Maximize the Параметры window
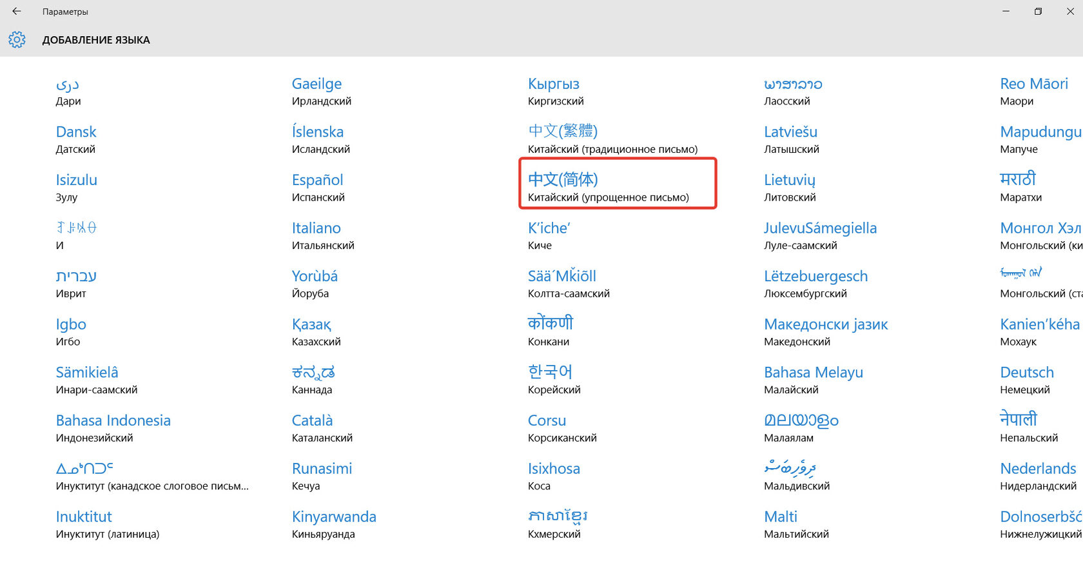 (x=1038, y=11)
